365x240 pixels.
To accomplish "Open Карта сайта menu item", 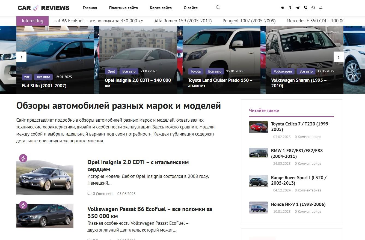I will click(161, 8).
